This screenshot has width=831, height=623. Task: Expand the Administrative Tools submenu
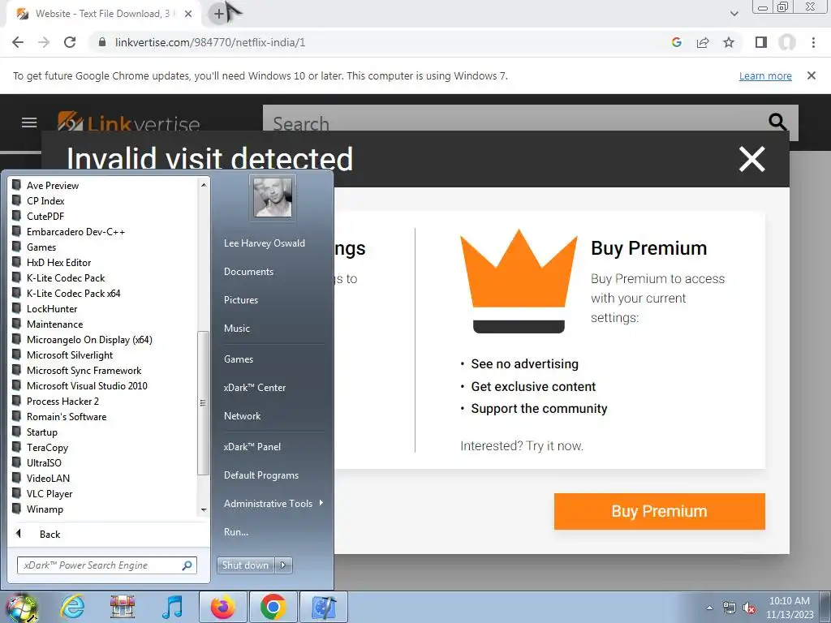point(273,503)
